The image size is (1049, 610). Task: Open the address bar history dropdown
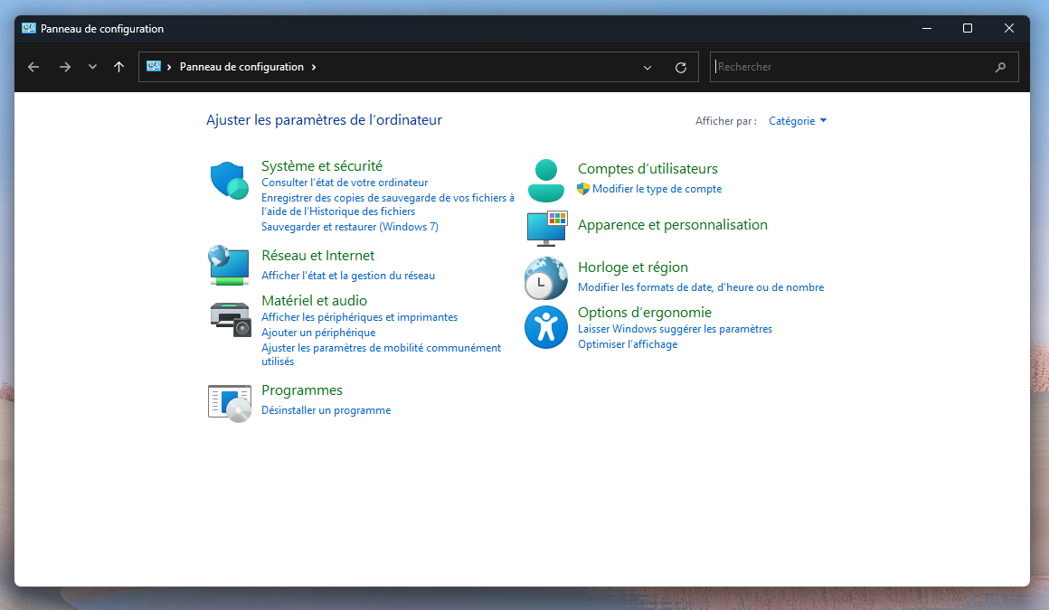pos(647,67)
